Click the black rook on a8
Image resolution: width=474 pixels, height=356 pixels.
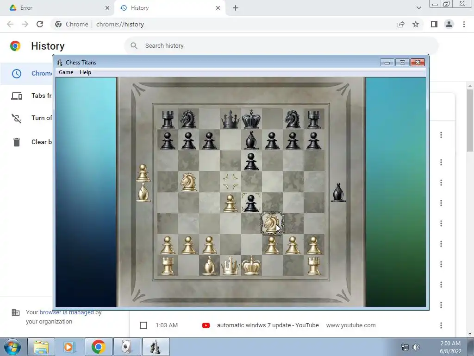[168, 119]
